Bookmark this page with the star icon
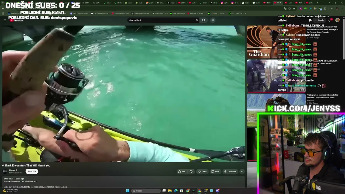 tap(294, 8)
